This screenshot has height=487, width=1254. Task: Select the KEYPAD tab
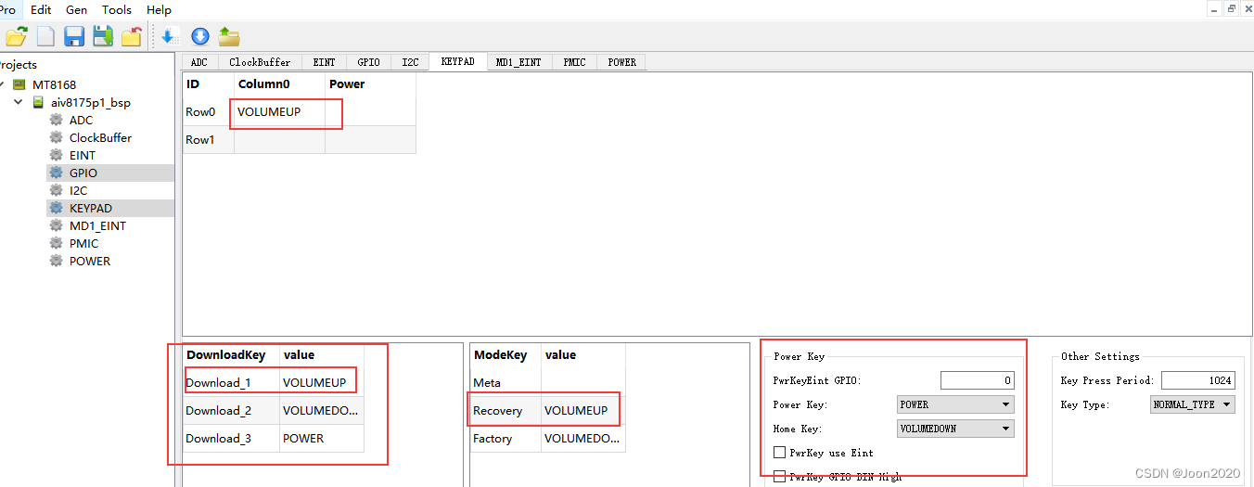point(458,61)
